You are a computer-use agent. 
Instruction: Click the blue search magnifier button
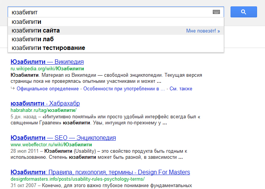[244, 12]
